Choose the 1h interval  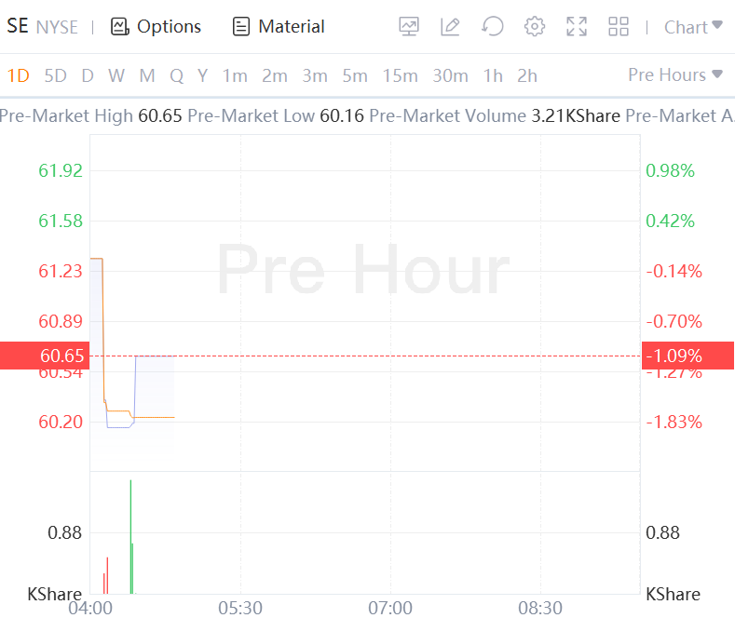pyautogui.click(x=493, y=75)
